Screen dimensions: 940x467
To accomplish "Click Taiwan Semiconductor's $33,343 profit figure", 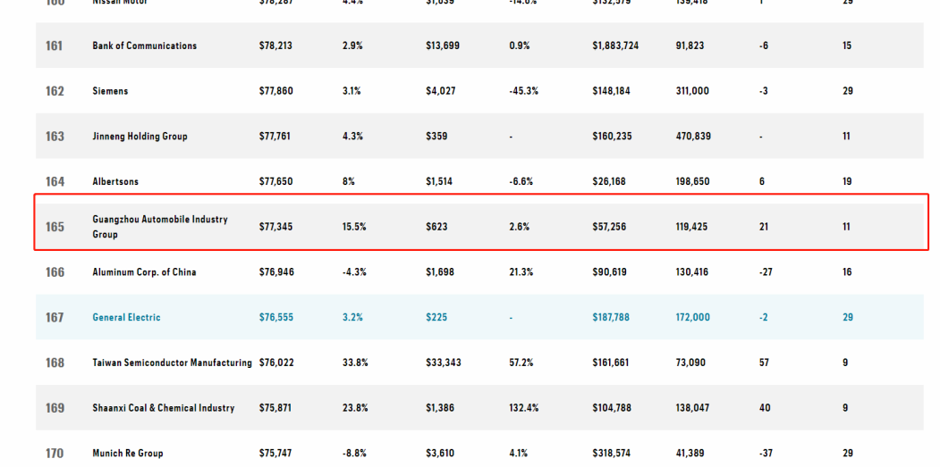I will click(443, 363).
